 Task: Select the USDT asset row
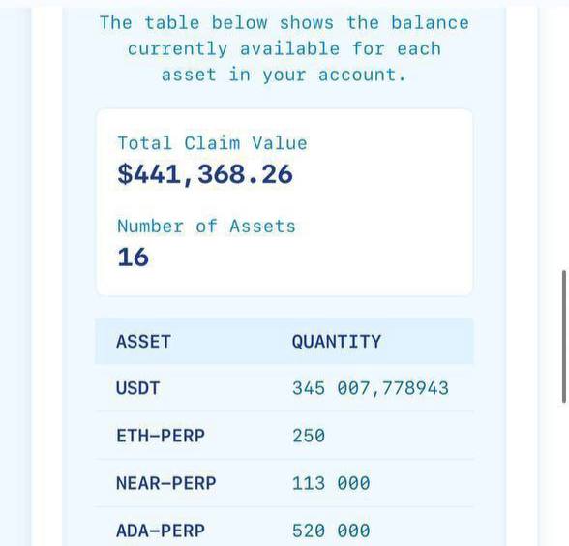(x=284, y=388)
